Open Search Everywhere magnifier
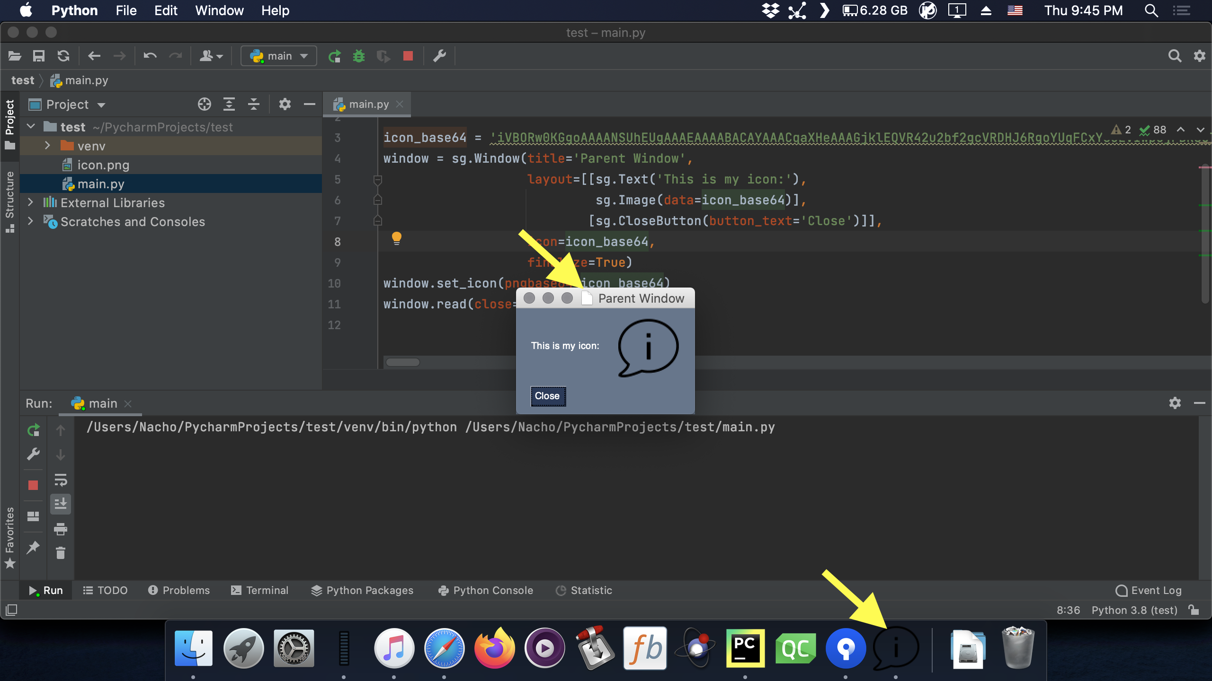The height and width of the screenshot is (681, 1212). [1175, 55]
